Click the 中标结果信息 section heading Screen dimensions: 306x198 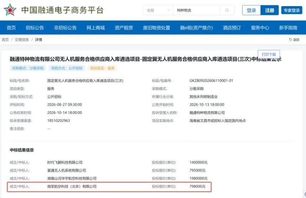coord(22,150)
